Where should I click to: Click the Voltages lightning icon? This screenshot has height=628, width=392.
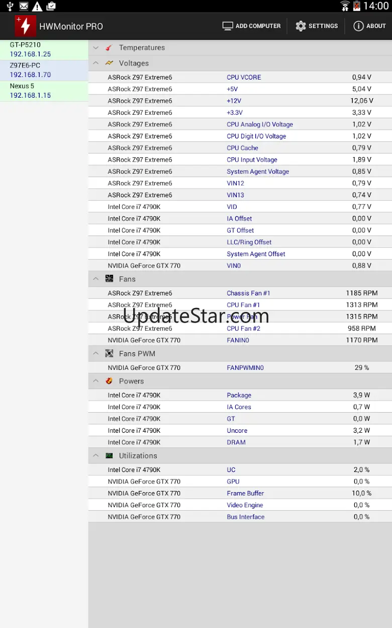(109, 63)
